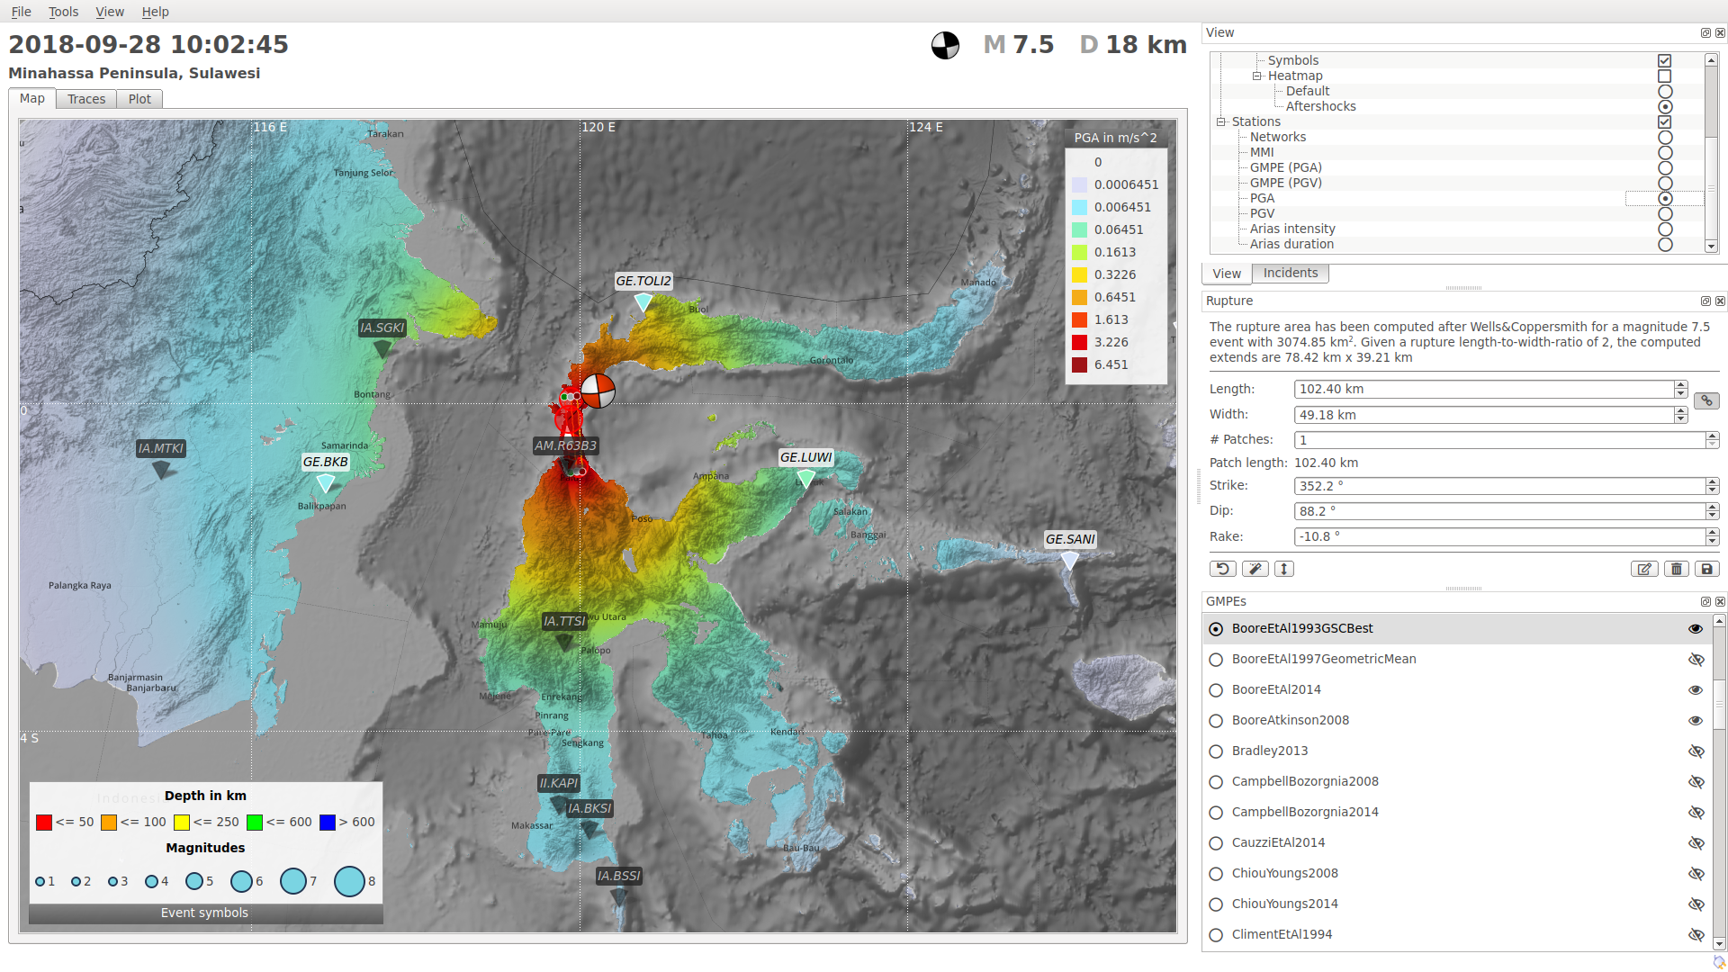Click the floppy disk save rupture button

tap(1706, 569)
